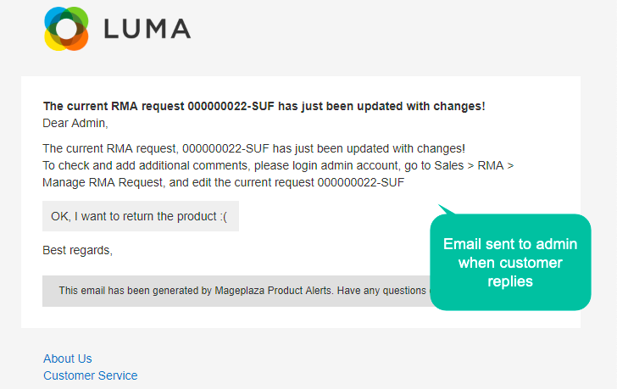
Task: Click the LUMA wordmark text
Action: (x=147, y=29)
